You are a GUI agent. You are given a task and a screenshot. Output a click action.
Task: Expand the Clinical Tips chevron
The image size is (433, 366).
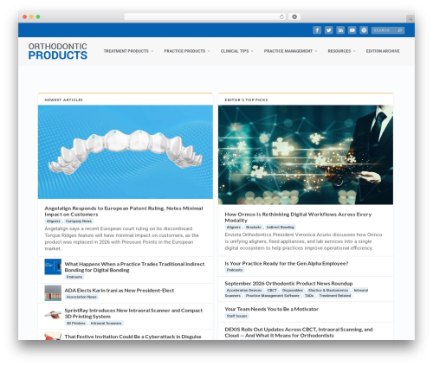252,51
